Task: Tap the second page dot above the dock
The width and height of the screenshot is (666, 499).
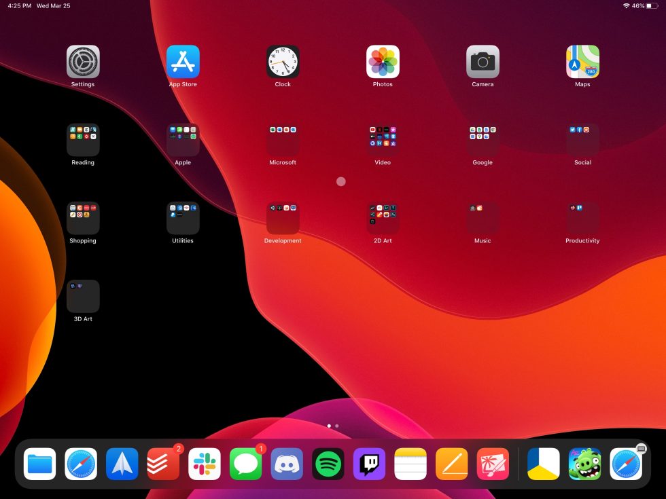Action: click(x=336, y=426)
